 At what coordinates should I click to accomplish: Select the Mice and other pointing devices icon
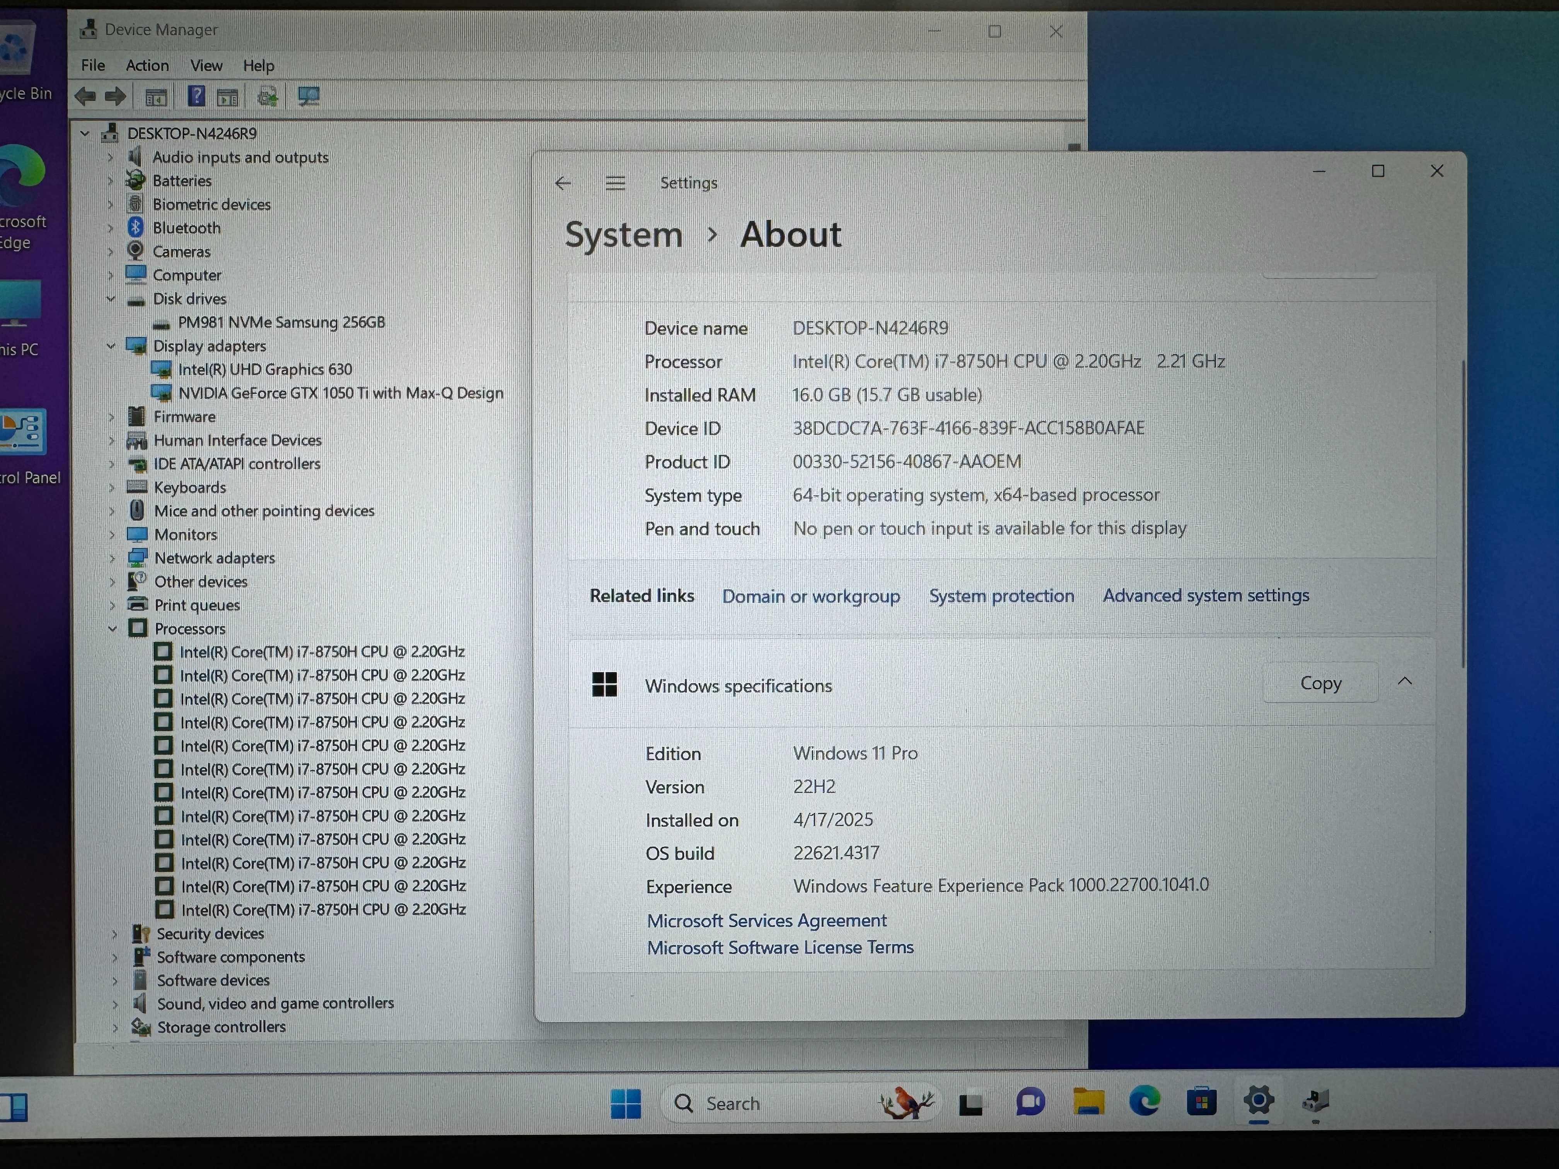(x=137, y=510)
